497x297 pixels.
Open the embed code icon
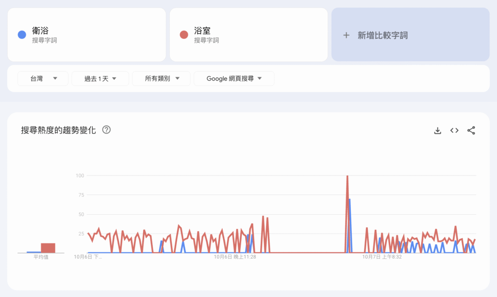[x=454, y=130]
